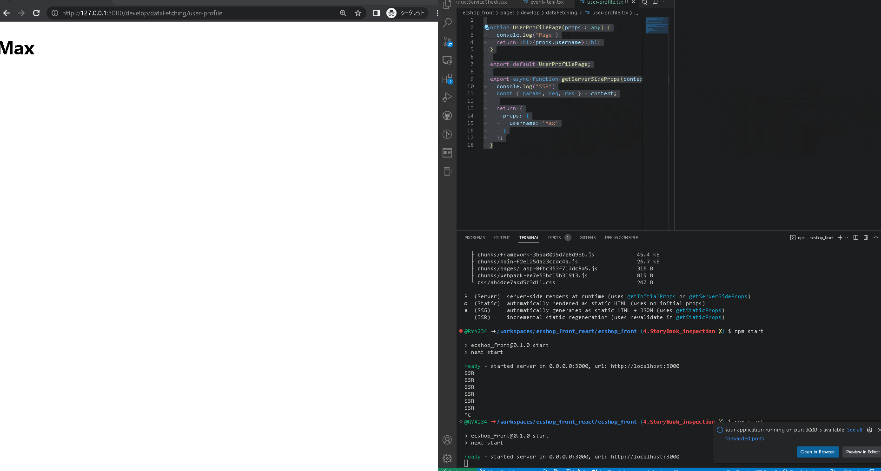Place cursor on the username: 'Max' line
Viewport: 881px width, 471px height.
coord(533,123)
